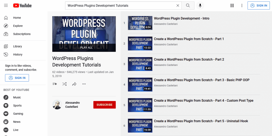
Task: Open Part 5 thumbnail 16:08
Action: coord(140,126)
